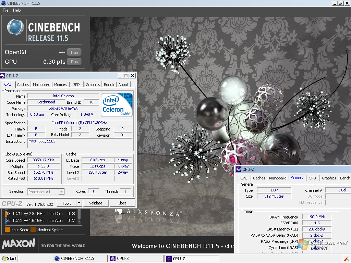Click the DRAM Frequency 190.9 MHz value

tap(317, 217)
